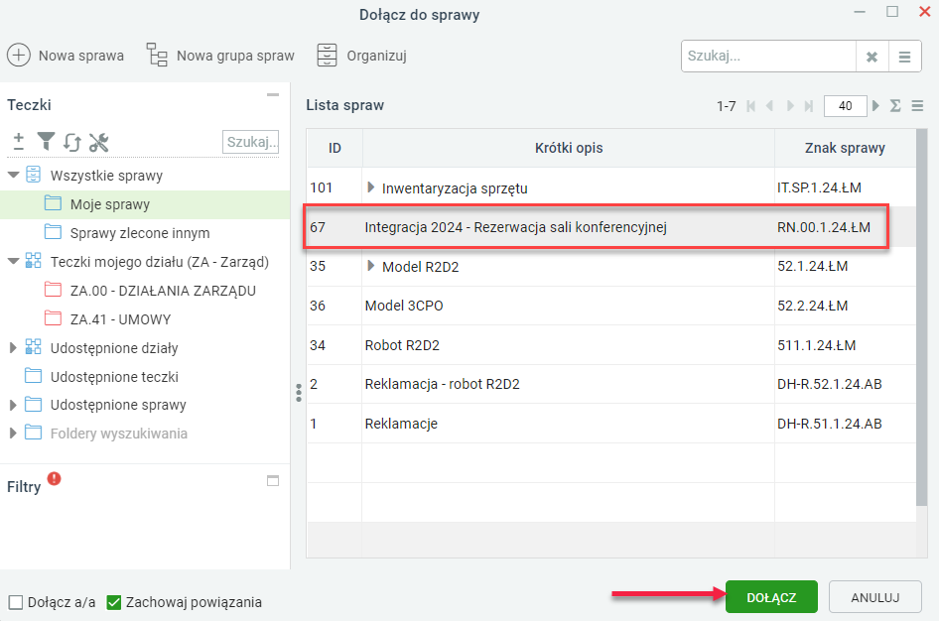Go to first page of Lista spraw

(x=751, y=106)
